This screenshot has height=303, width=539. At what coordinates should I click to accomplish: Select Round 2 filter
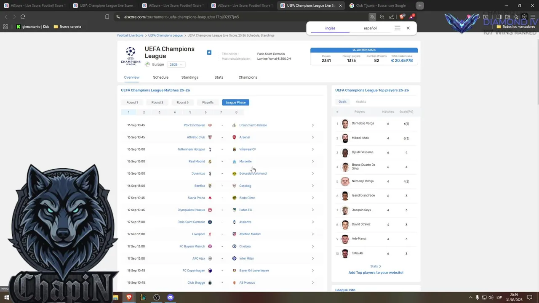point(157,102)
